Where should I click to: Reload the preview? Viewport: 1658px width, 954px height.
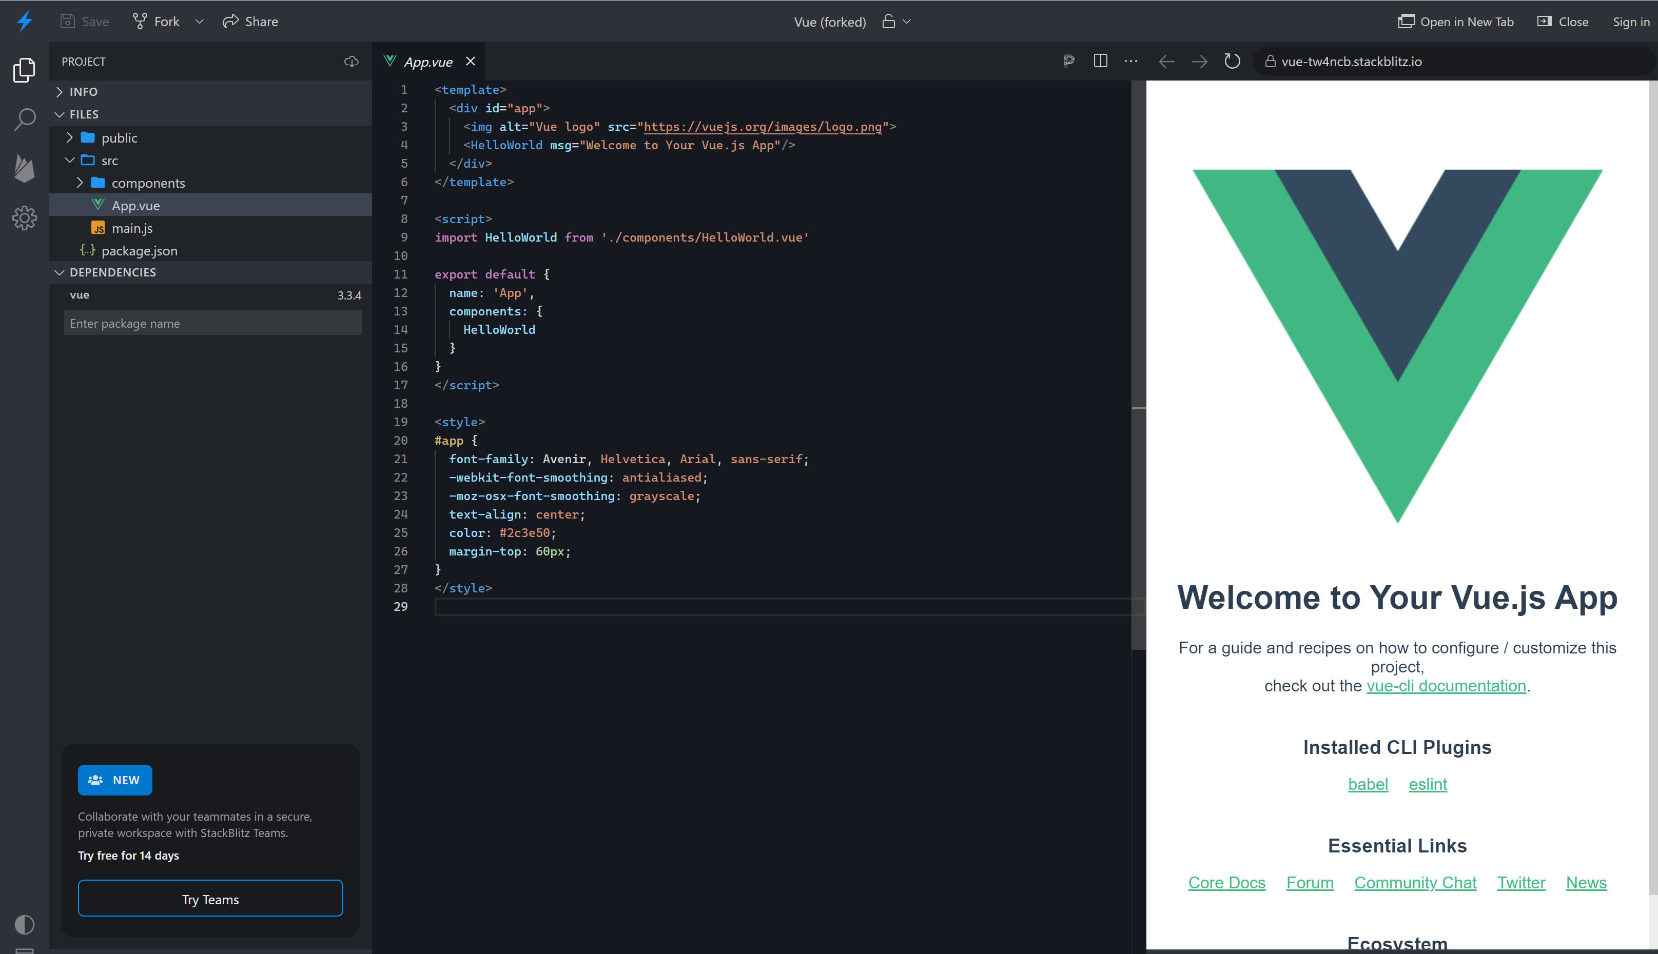[x=1232, y=62]
